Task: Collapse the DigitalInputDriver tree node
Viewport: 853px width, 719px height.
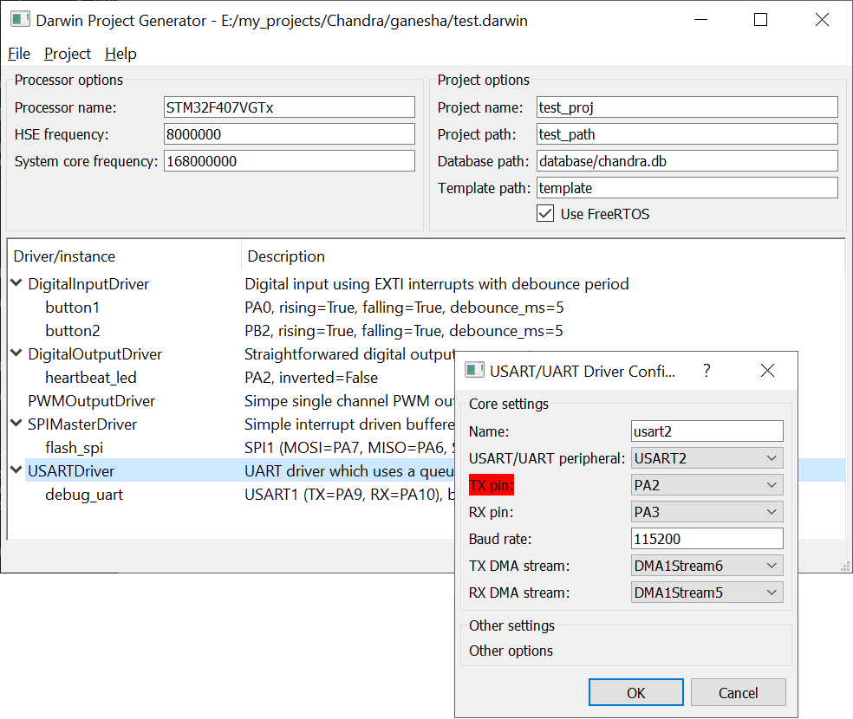Action: point(16,283)
